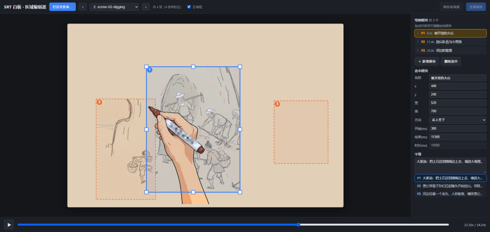Grab the drag handle of module #3 row
490x232 pixels.
pos(418,50)
